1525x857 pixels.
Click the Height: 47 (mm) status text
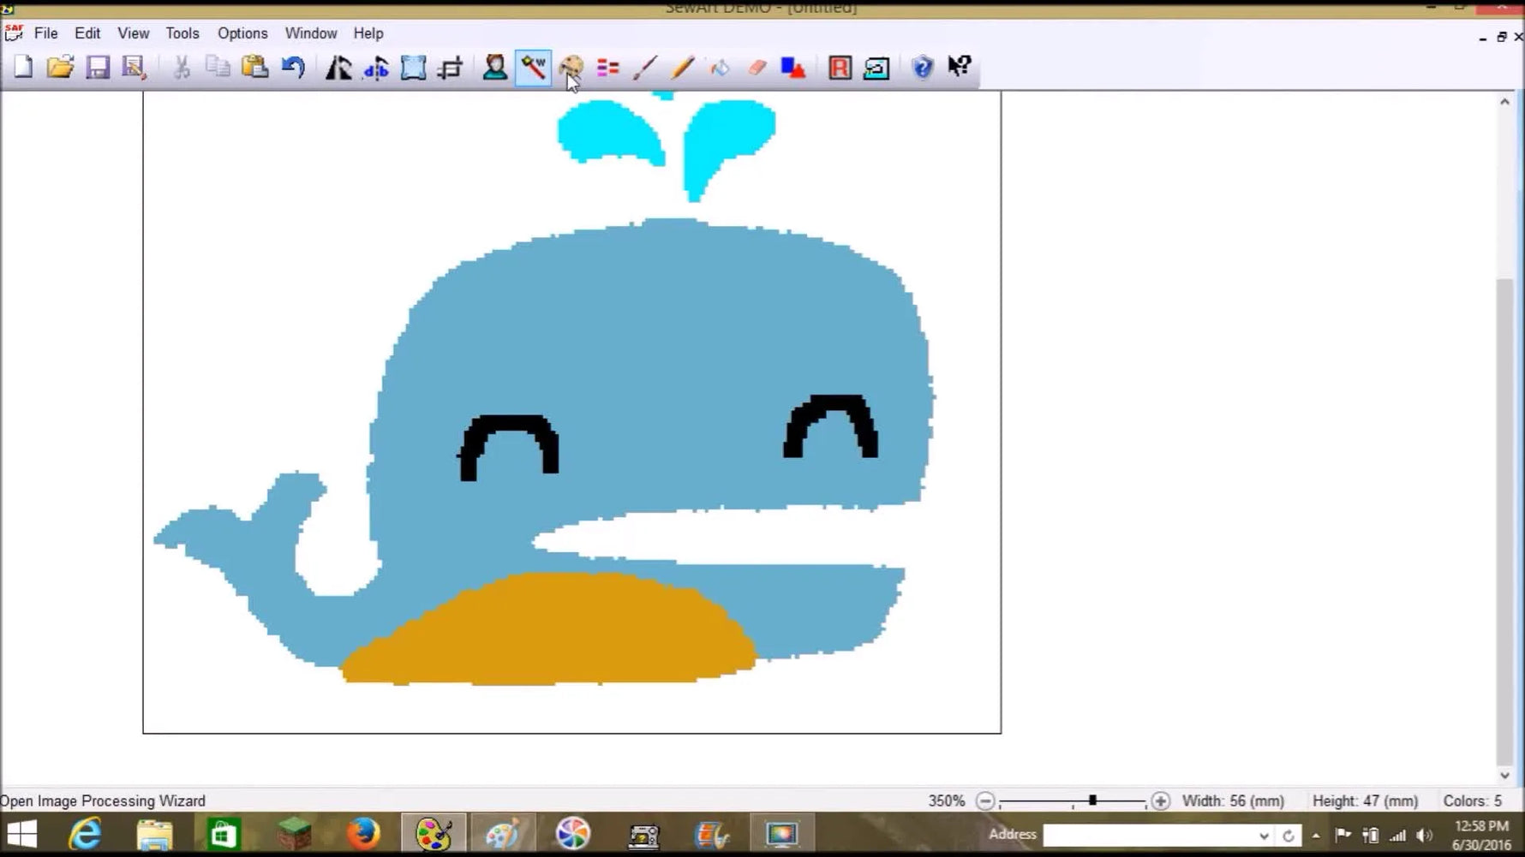(1365, 801)
